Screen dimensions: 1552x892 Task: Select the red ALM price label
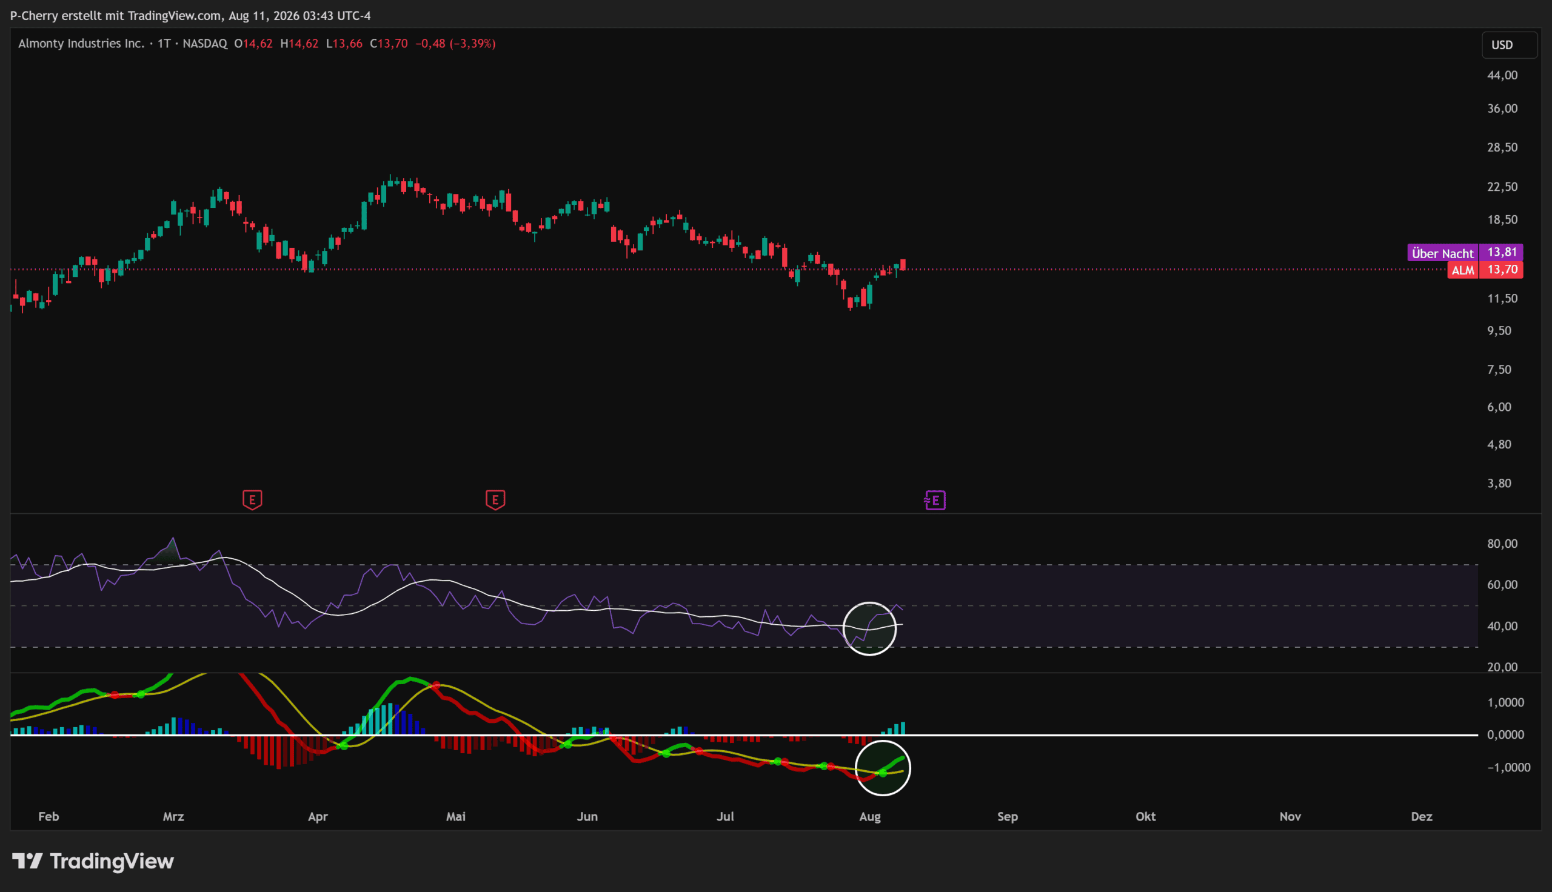click(1463, 270)
